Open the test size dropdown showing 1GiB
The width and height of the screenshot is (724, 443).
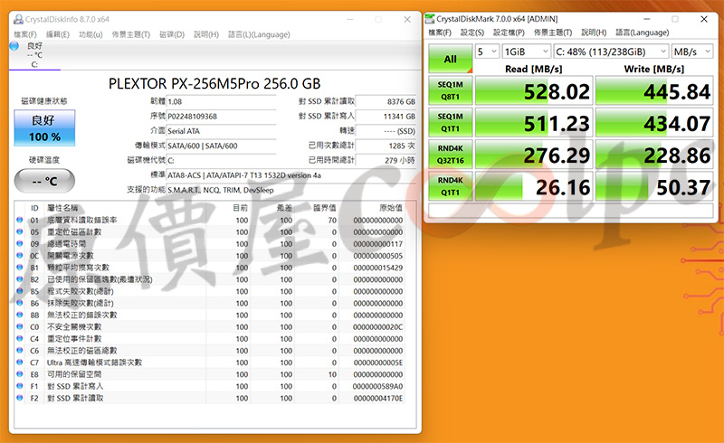(x=527, y=52)
